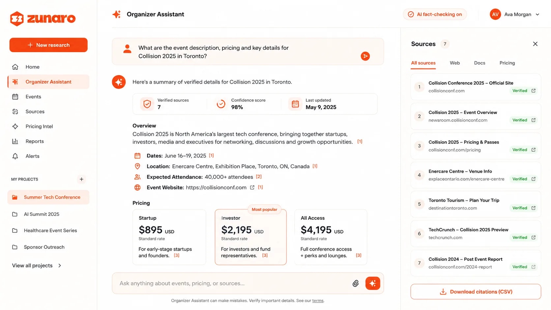Click the Organizer Assistant header sparkle icon
The image size is (551, 310).
(x=116, y=14)
